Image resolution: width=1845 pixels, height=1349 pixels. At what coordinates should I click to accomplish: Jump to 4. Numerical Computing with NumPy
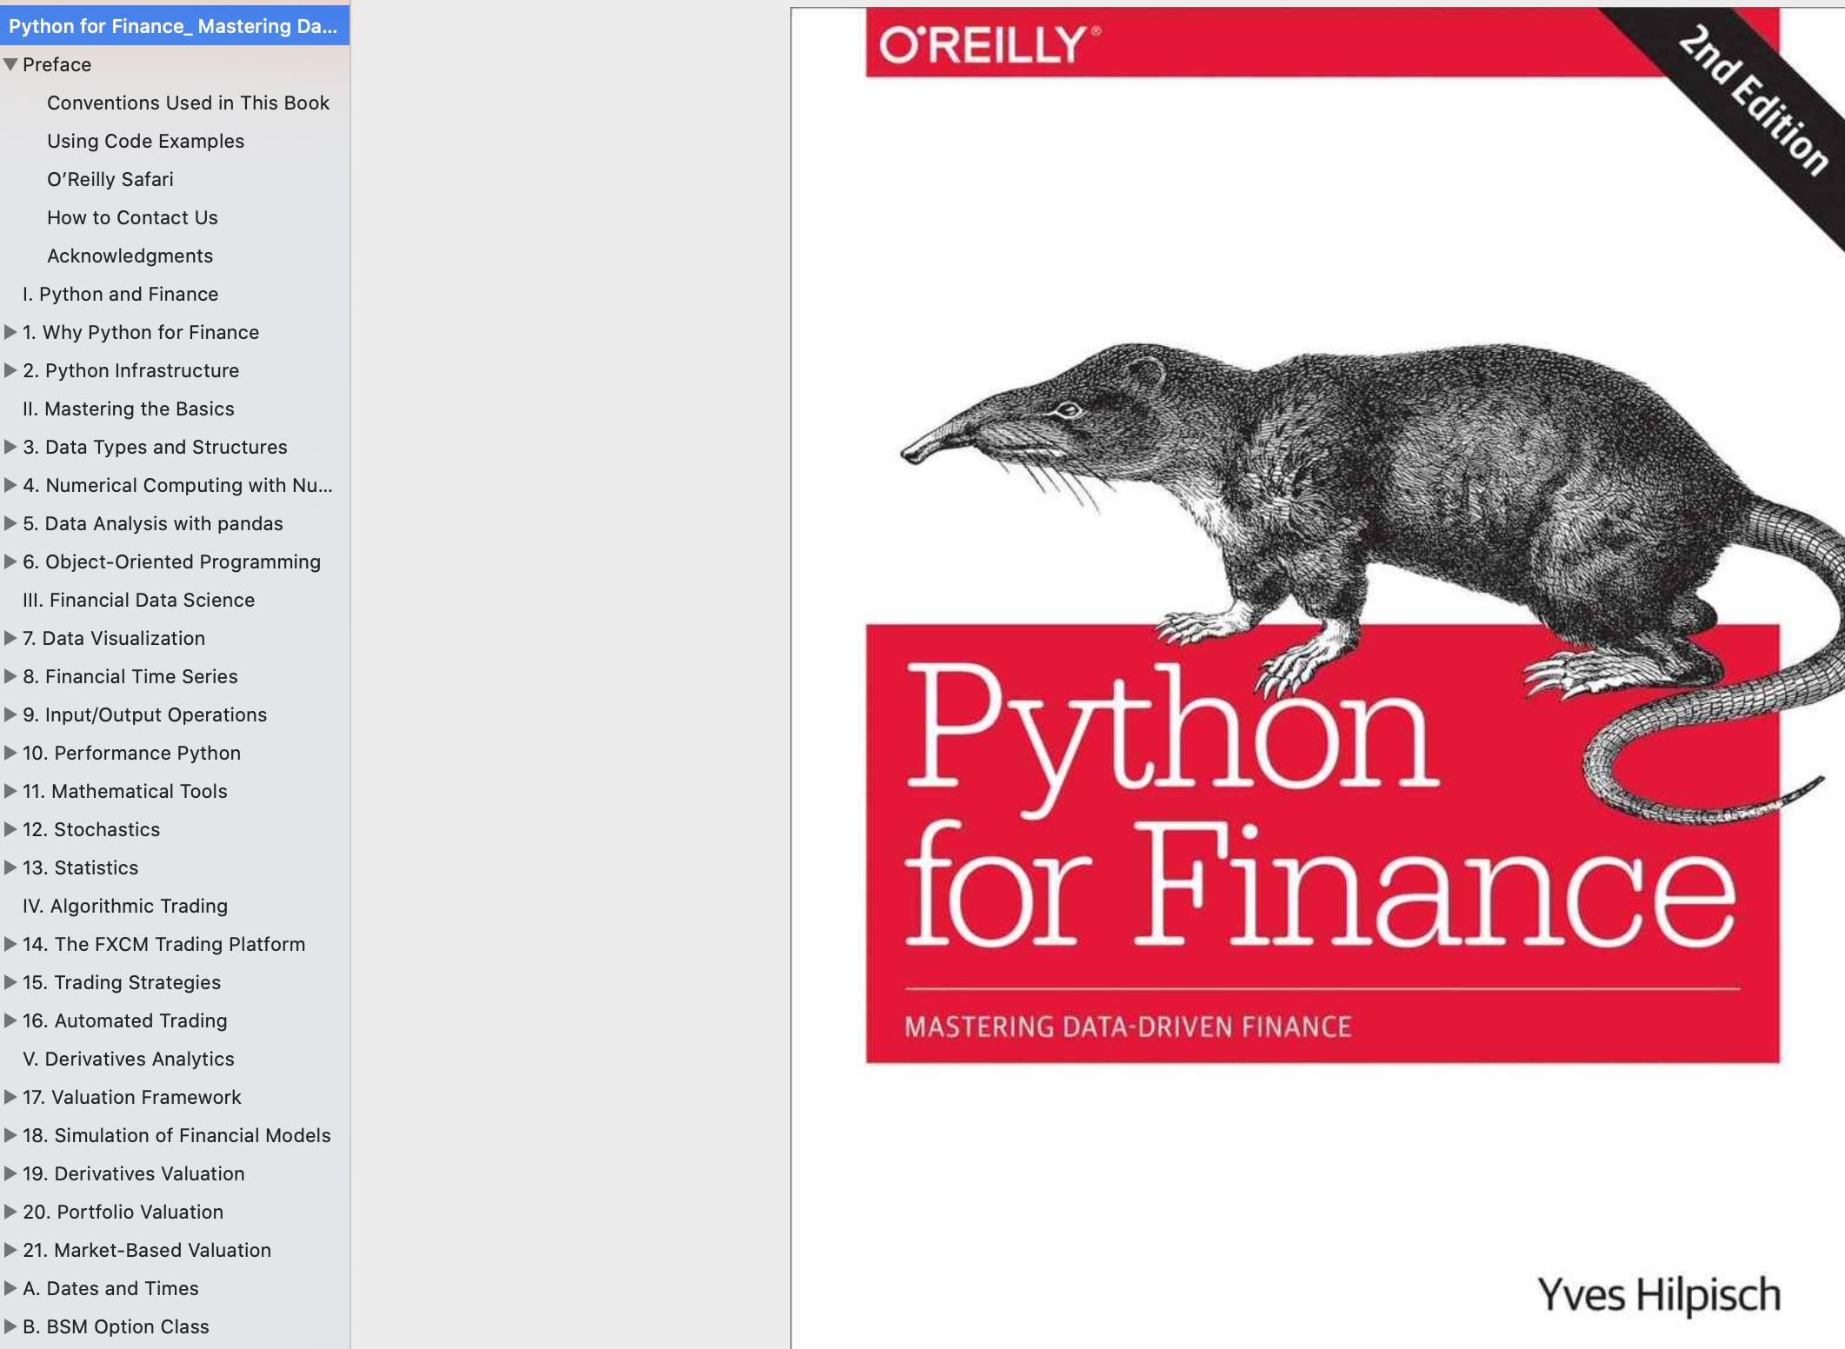(177, 485)
